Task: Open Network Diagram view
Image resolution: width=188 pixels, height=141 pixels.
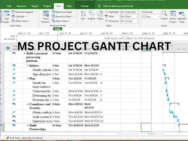Action: pyautogui.click(x=23, y=12)
